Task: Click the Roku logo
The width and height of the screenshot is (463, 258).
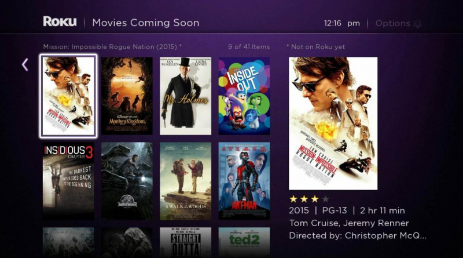Action: click(60, 21)
